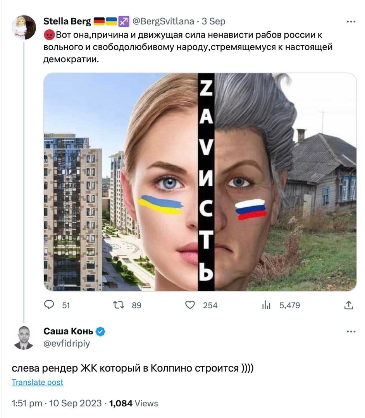The height and width of the screenshot is (418, 365).
Task: Click the 1:51 pm 10 Sep 2023 timestamp
Action: coord(57,403)
